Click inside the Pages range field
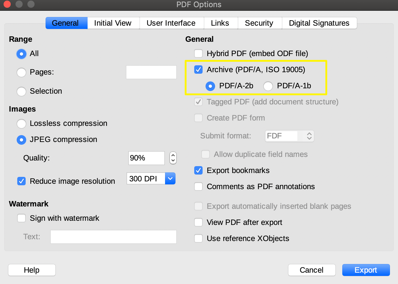Viewport: 398px width, 284px height. click(x=151, y=72)
